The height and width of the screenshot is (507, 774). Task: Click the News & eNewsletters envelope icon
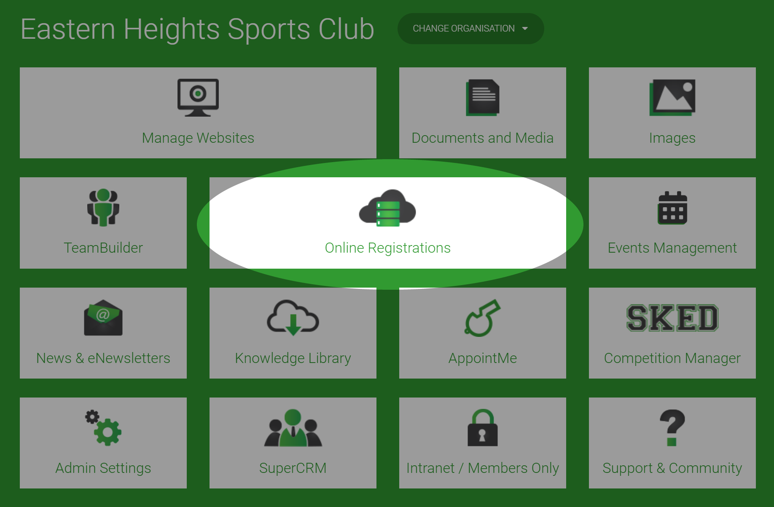coord(103,318)
